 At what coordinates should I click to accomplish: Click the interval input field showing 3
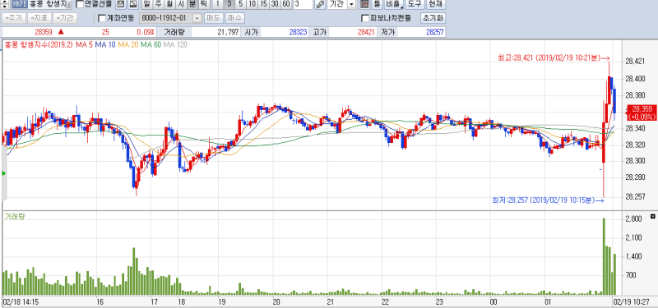(303, 4)
